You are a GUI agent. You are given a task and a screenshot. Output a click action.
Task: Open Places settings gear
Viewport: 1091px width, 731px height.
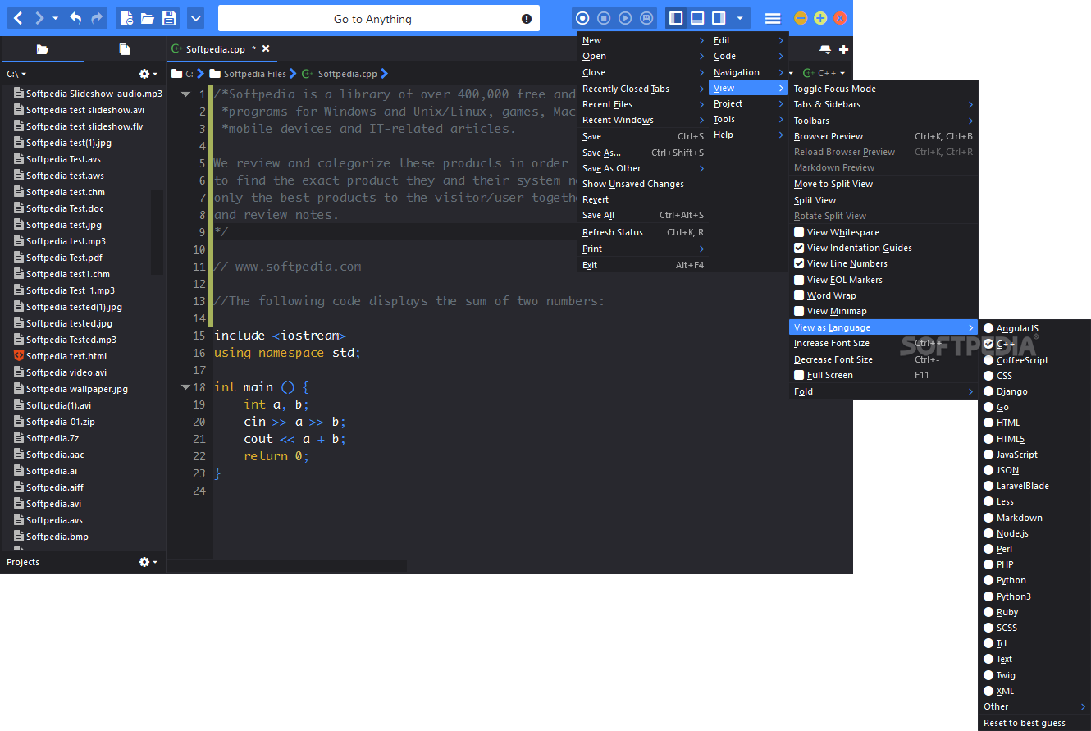[x=144, y=74]
